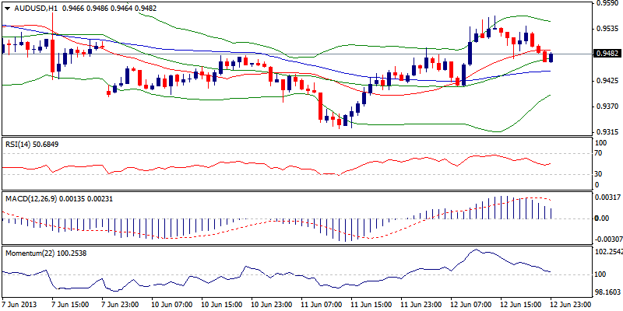Image resolution: width=623 pixels, height=311 pixels.
Task: Click the current price tag 0.9482
Action: point(607,54)
